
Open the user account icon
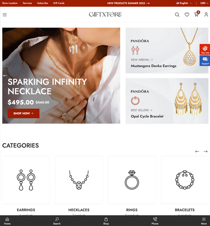[x=206, y=14]
